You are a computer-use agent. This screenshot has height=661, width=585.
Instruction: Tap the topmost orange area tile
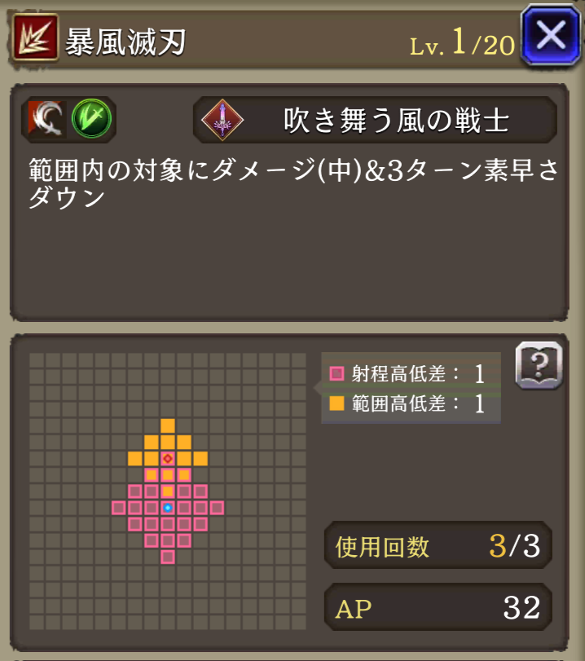[168, 425]
